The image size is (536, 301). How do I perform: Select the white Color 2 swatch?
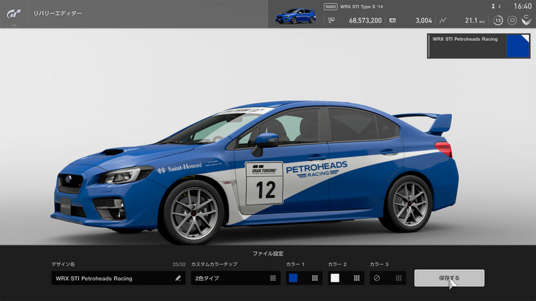point(335,278)
